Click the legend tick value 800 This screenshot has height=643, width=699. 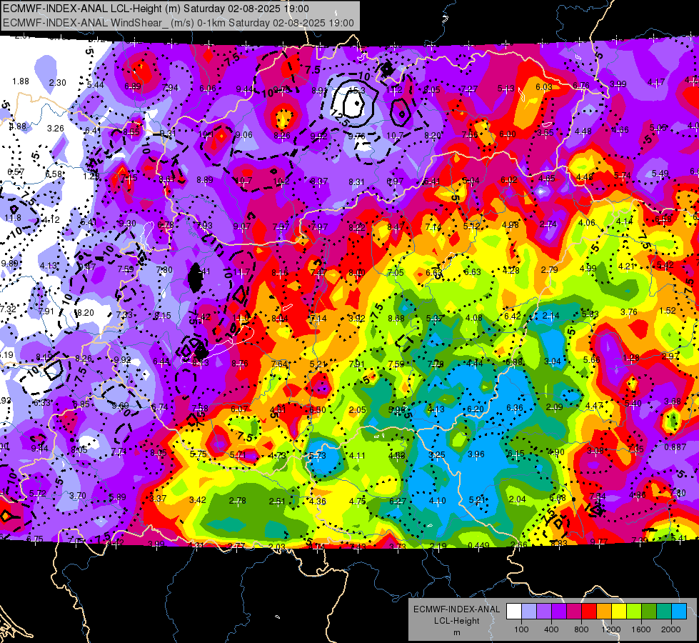click(x=581, y=629)
